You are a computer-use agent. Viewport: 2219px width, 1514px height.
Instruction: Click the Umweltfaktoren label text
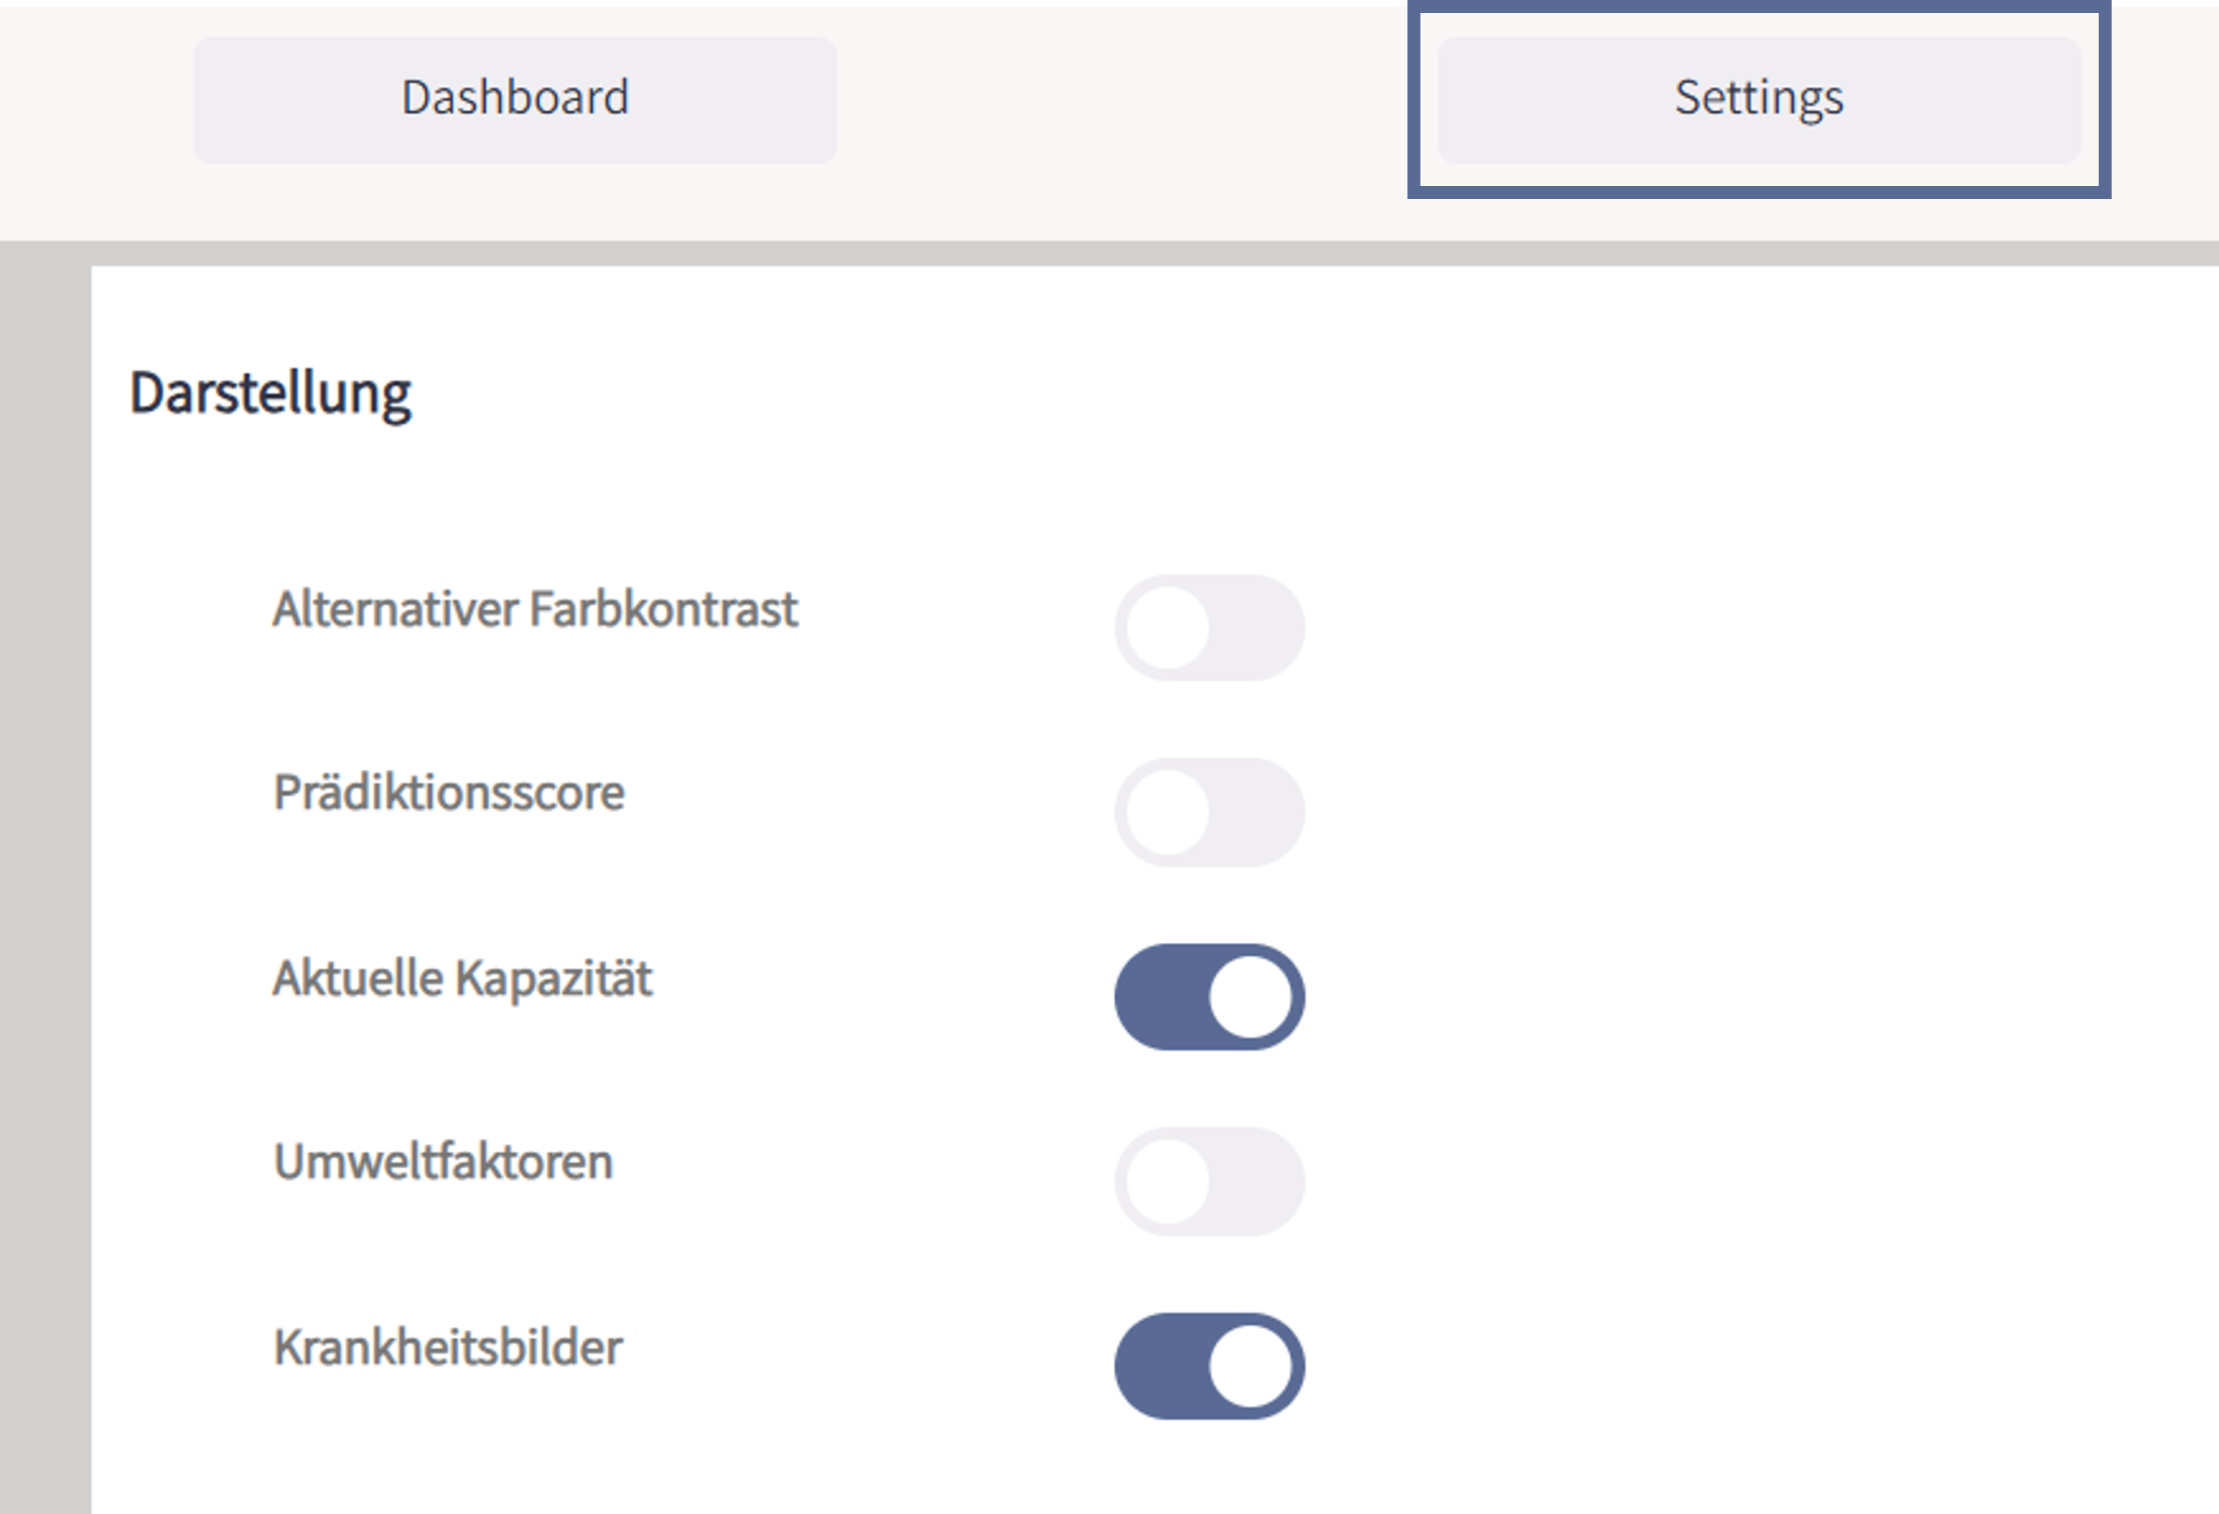coord(442,1160)
